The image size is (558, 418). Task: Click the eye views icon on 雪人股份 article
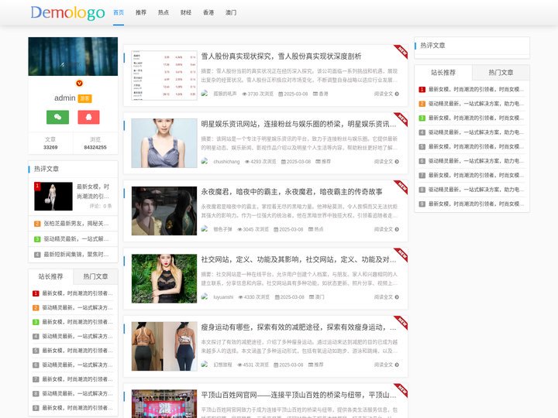(x=244, y=94)
